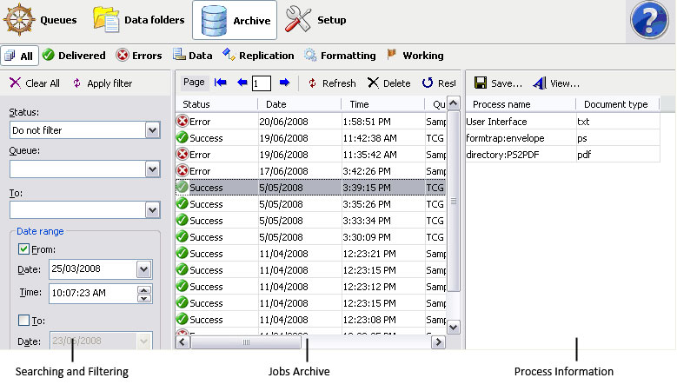Select the selected 3:39:15 PM job row
This screenshot has height=391, width=677.
311,188
